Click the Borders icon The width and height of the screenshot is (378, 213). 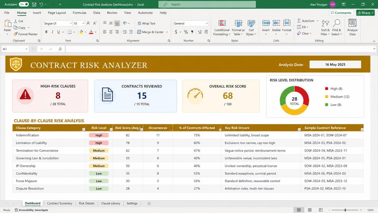(x=70, y=32)
